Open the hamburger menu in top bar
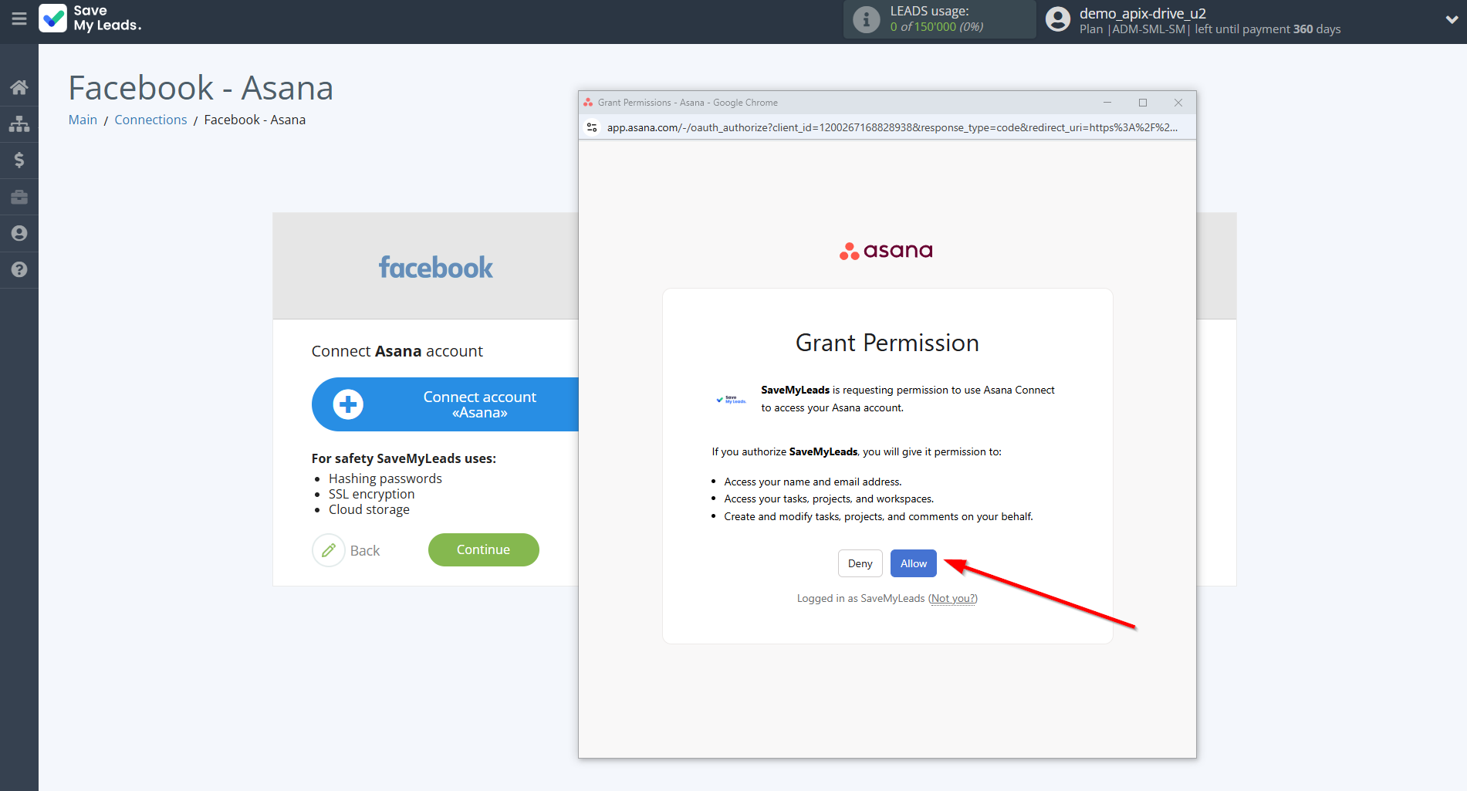This screenshot has height=791, width=1467. pos(19,19)
